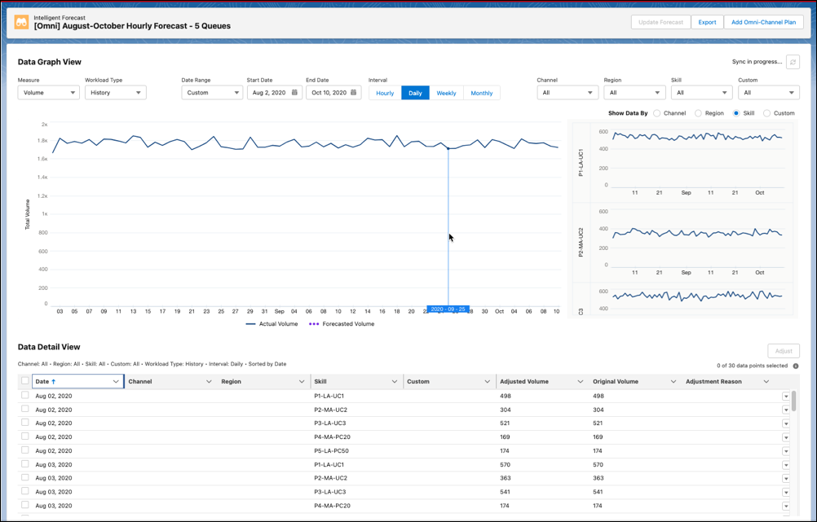Open the Custom filter dropdown

(x=769, y=93)
